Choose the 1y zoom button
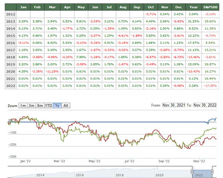The width and height of the screenshot is (223, 178). [58, 105]
